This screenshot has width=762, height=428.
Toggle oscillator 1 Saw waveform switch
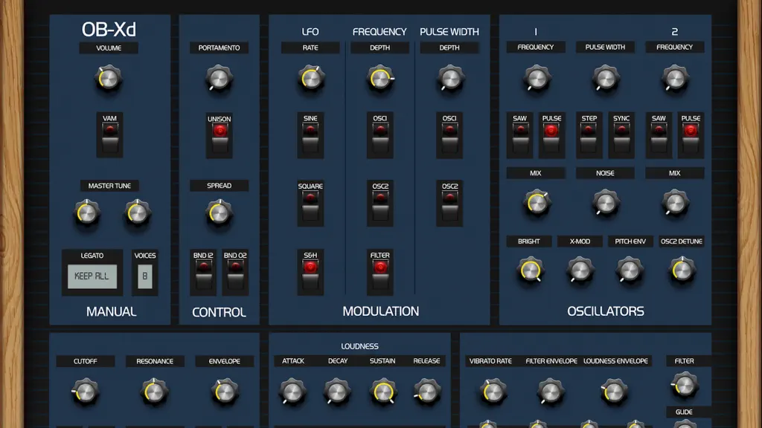(519, 135)
